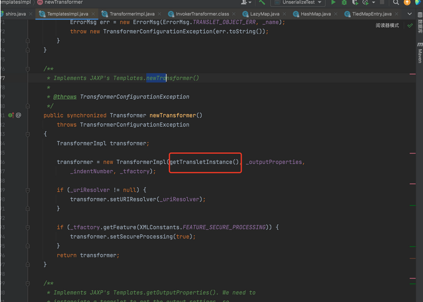Close the shiro.java tab
423x302 pixels.
(30, 14)
